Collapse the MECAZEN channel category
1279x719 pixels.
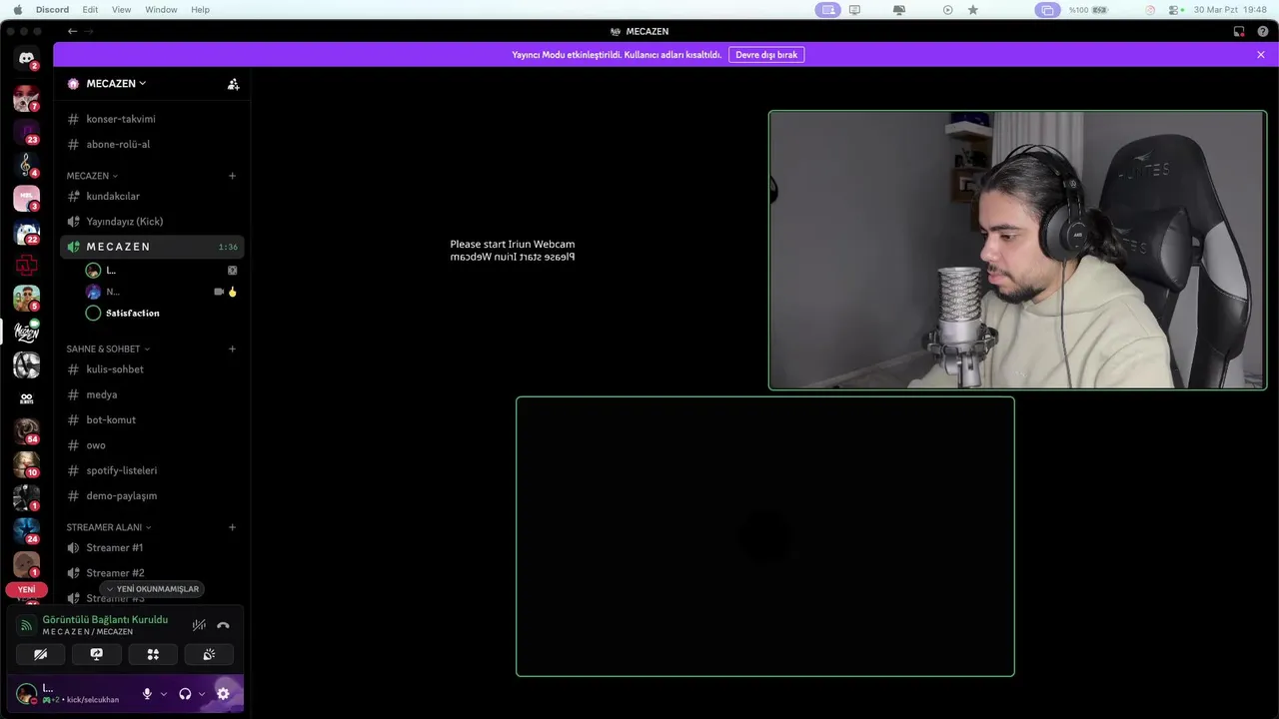click(92, 176)
